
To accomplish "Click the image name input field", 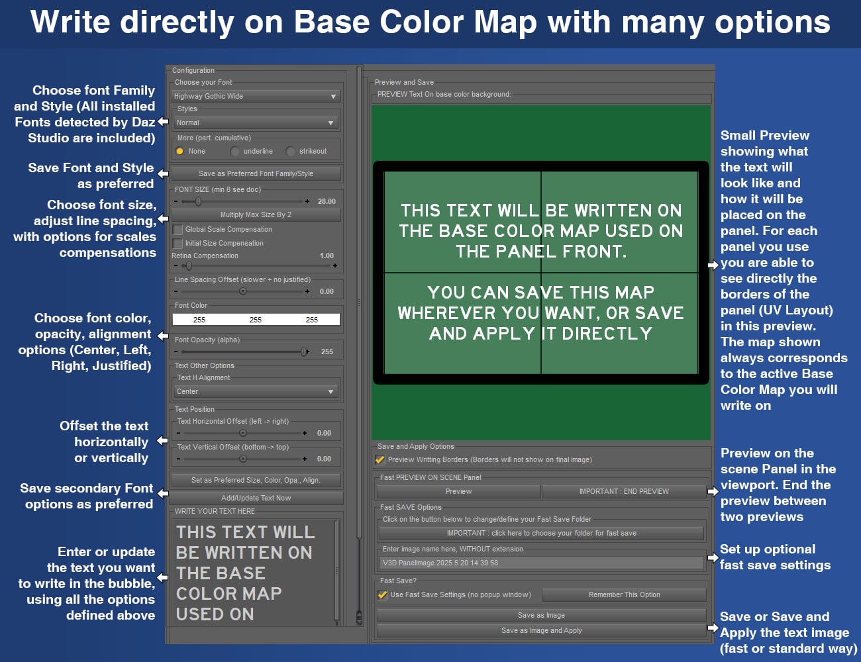I will click(541, 563).
